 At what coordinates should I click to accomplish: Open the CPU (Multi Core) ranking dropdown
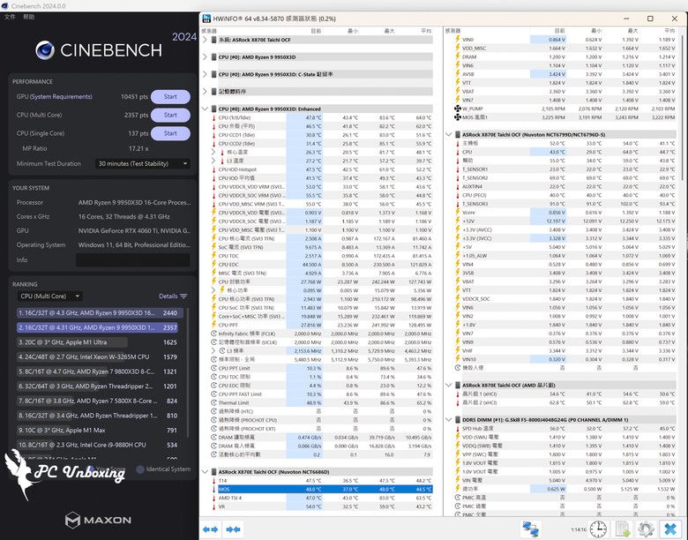tap(49, 296)
